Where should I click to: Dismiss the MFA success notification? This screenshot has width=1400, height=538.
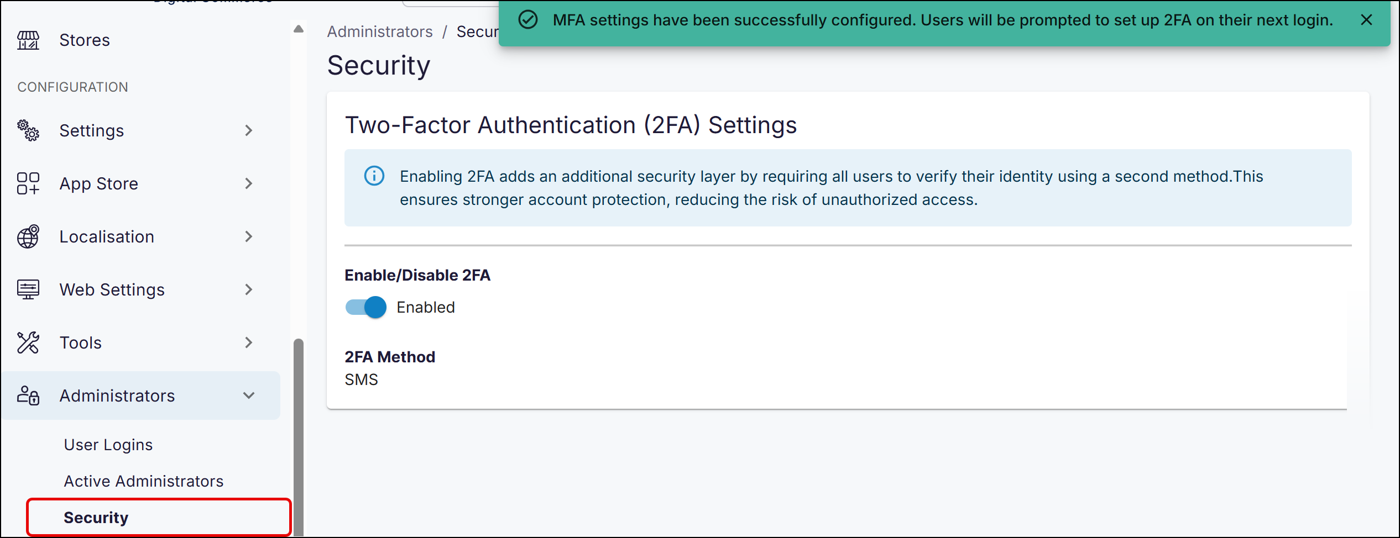tap(1366, 20)
